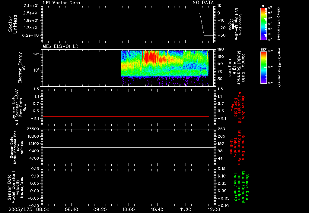
Task: Select the 'MEx ELS-01 LR' panel title
Action: (x=60, y=46)
